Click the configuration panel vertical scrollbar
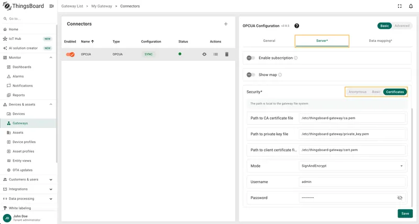This screenshot has width=419, height=224. [412, 158]
